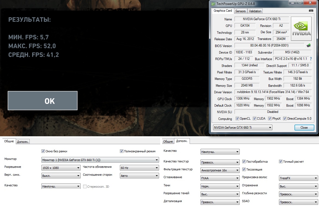Click the BIOS Version field
Image resolution: width=319 pixels, height=207 pixels.
coord(269,45)
